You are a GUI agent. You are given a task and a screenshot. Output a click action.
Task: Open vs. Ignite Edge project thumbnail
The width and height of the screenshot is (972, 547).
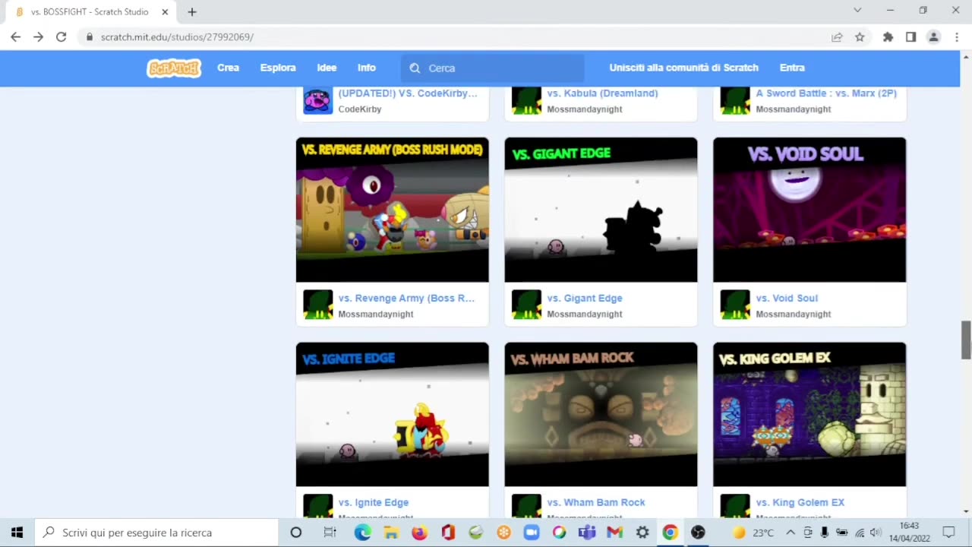pos(393,414)
